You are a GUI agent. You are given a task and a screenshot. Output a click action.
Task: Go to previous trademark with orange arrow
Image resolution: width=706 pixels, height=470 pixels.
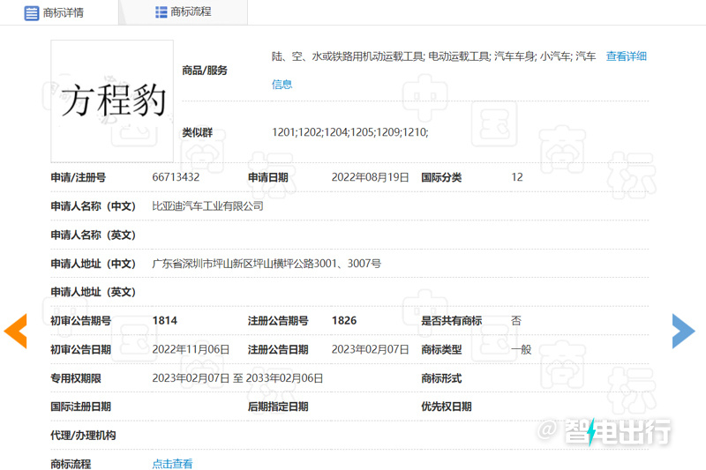click(x=16, y=331)
